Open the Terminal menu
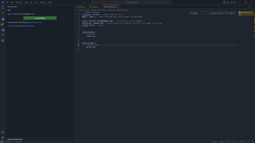Viewport: 255px width, 143px height. tap(43, 2)
